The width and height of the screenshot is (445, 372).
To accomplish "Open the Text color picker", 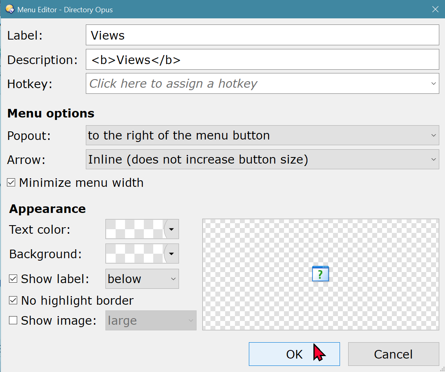I will coord(142,229).
